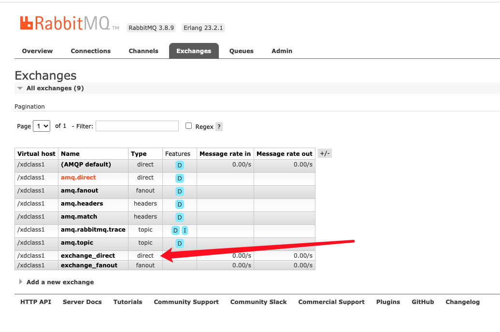This screenshot has height=332, width=500.
Task: Open the Plugins footer link
Action: point(388,302)
